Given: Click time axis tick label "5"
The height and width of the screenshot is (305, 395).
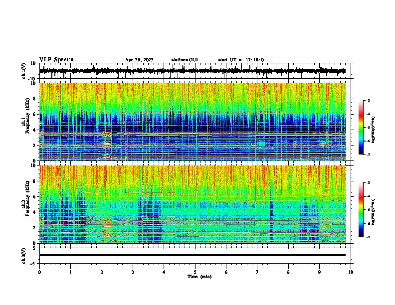Looking at the screenshot, I should tap(195, 272).
